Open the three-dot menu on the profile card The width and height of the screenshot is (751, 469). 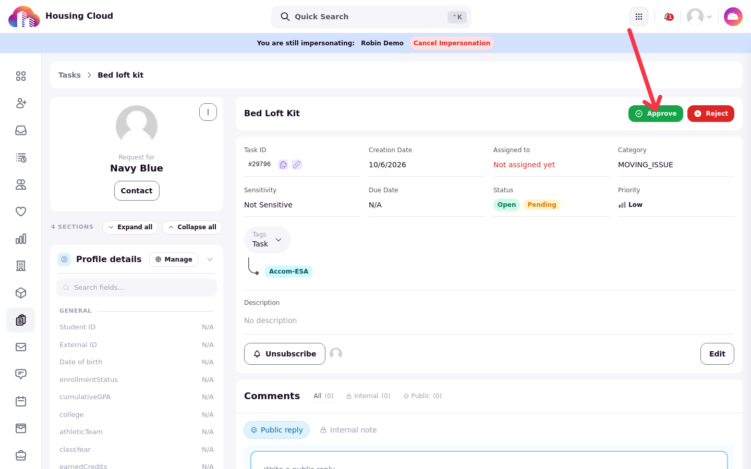(x=208, y=112)
